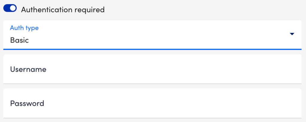Toggle the Authentication required switch
The height and width of the screenshot is (122, 306).
coord(10,9)
